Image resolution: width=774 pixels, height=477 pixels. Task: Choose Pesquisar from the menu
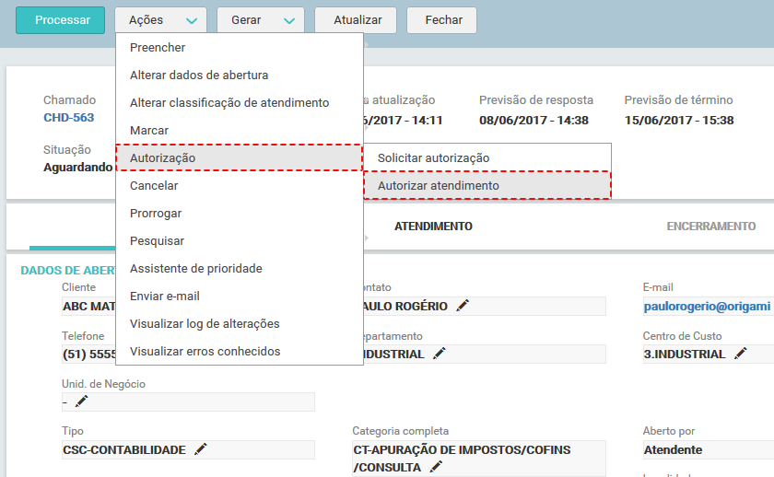(x=240, y=240)
